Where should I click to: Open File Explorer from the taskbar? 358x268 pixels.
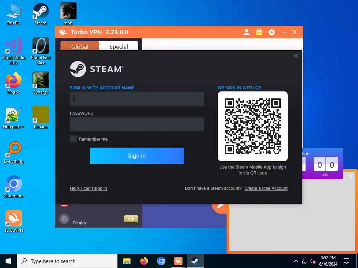pos(127,261)
